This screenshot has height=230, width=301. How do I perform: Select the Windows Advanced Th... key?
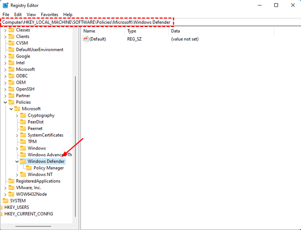(x=50, y=155)
